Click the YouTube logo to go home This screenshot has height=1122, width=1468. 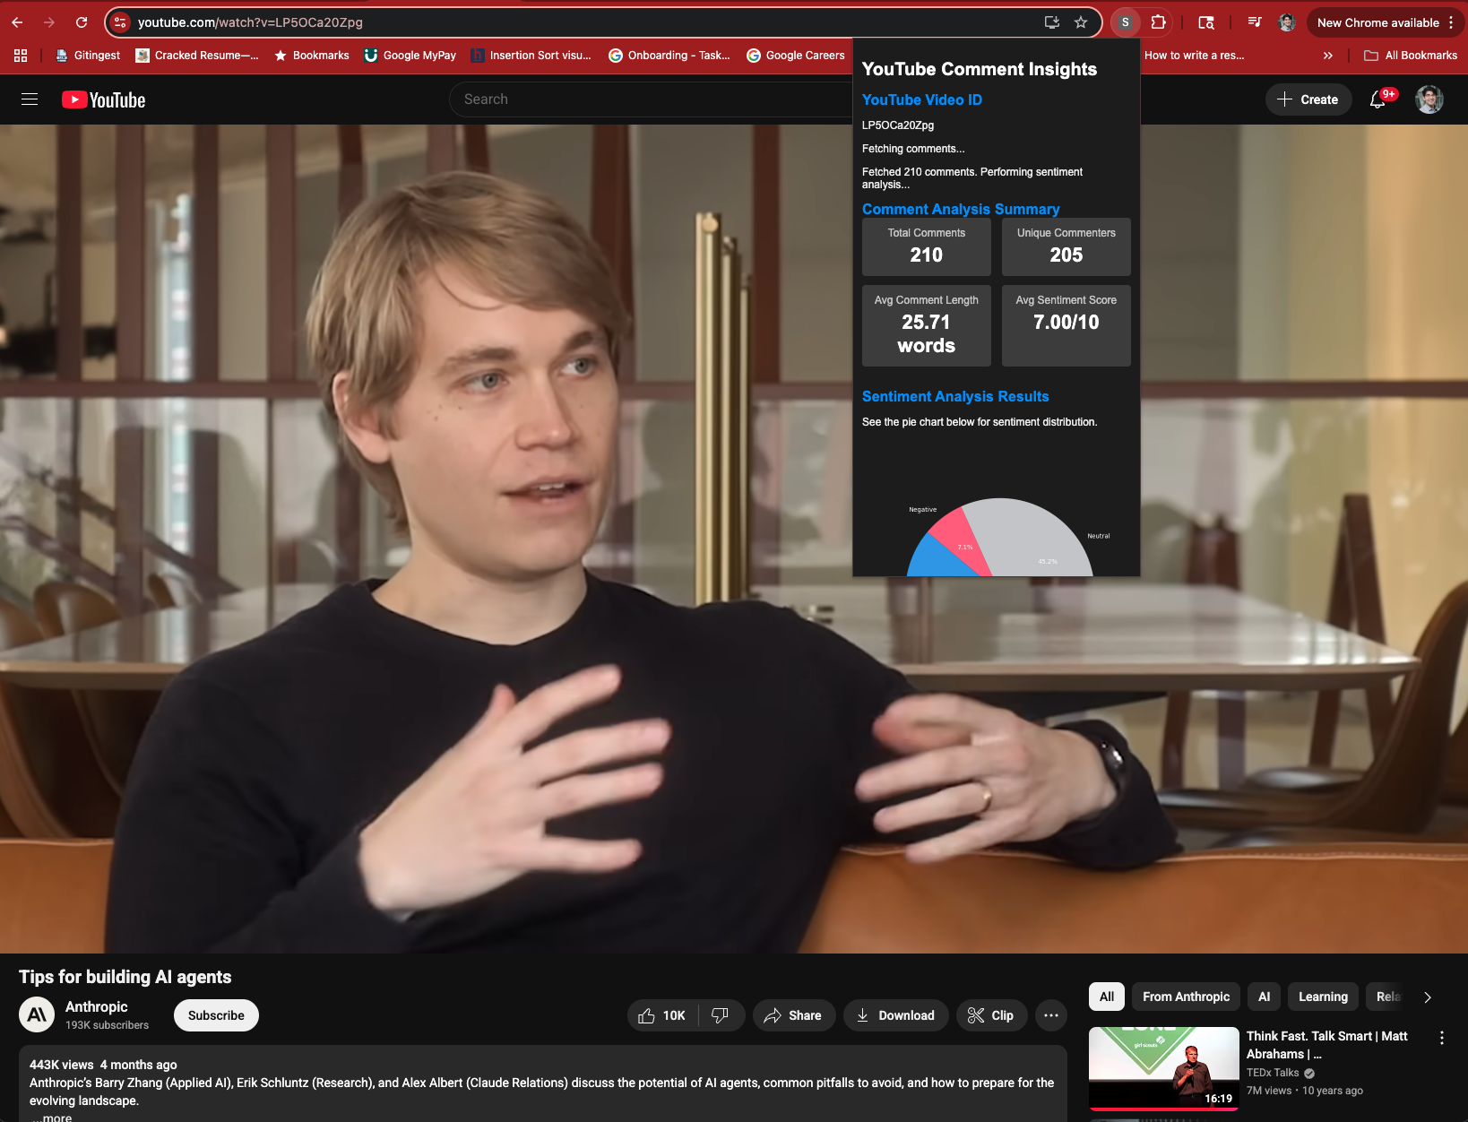[103, 99]
